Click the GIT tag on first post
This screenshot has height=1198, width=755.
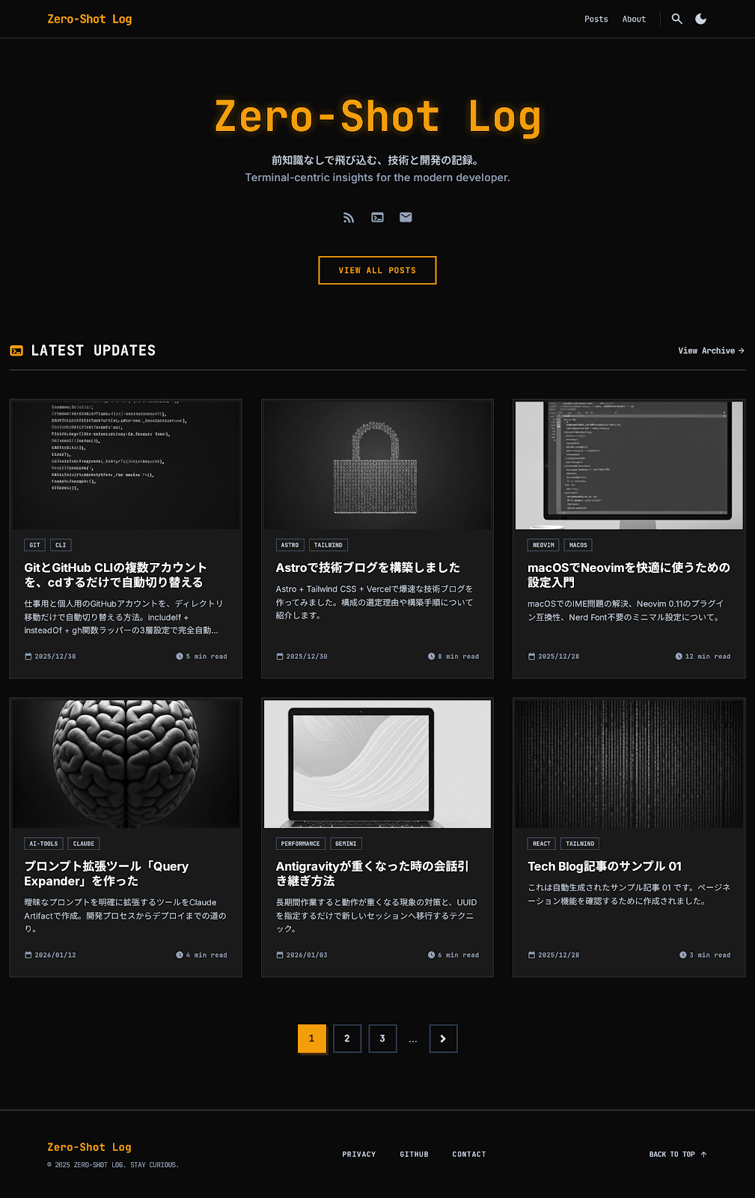[34, 545]
